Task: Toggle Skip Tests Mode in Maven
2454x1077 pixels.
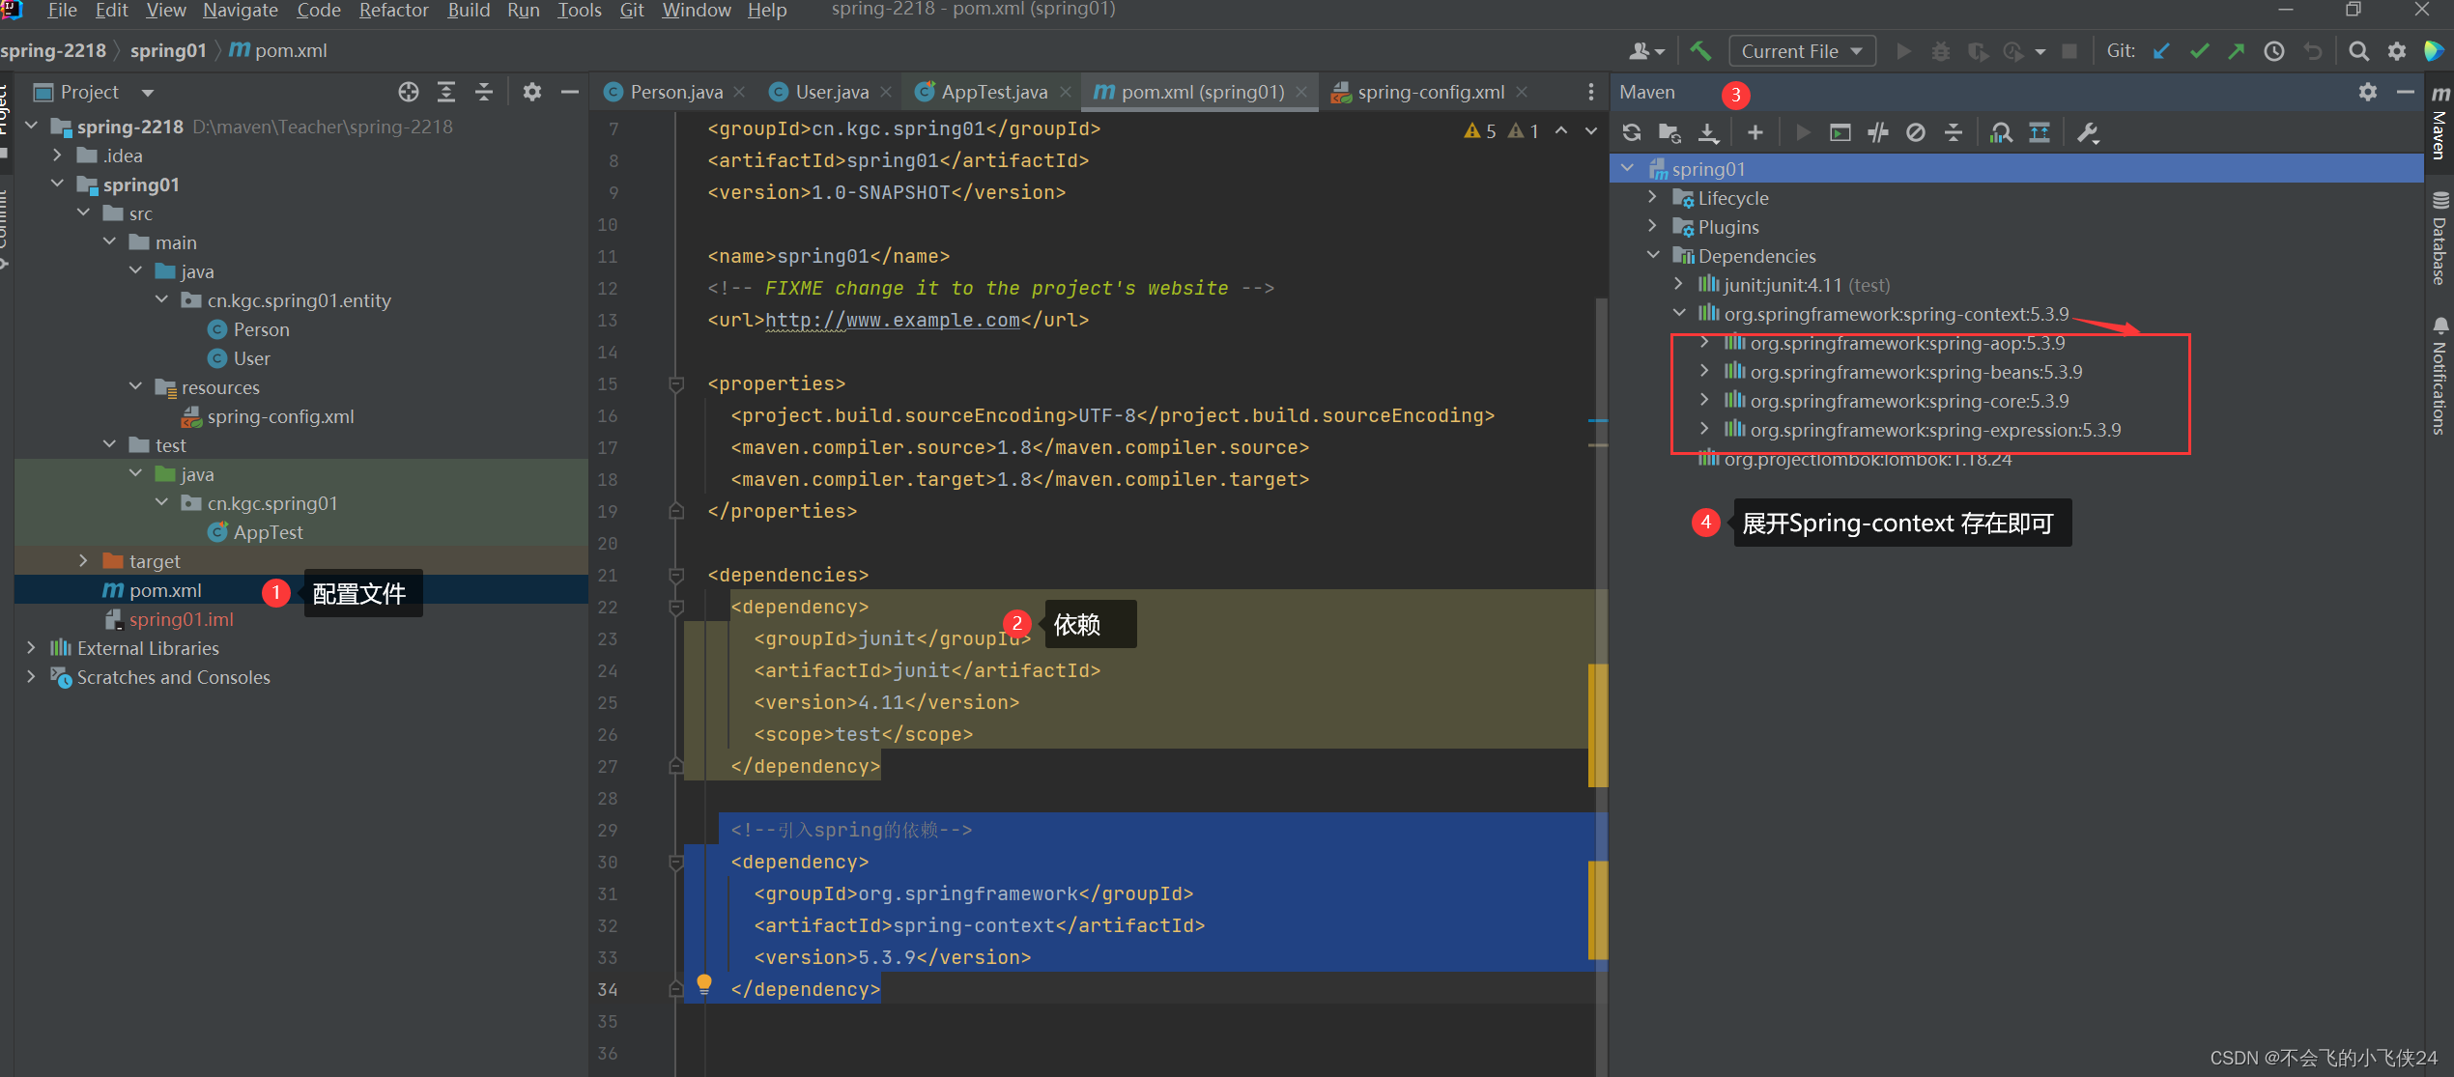Action: click(x=1916, y=132)
